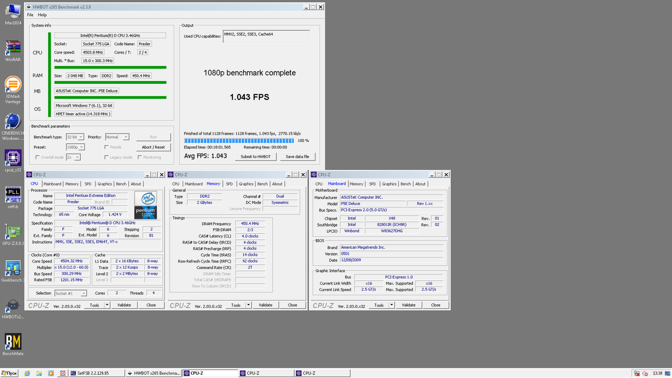Select the HWBOTx2... desktop shortcut

[13, 308]
